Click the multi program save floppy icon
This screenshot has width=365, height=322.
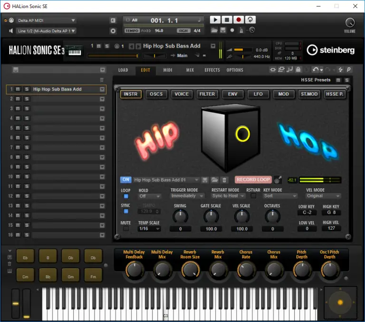(x=16, y=69)
